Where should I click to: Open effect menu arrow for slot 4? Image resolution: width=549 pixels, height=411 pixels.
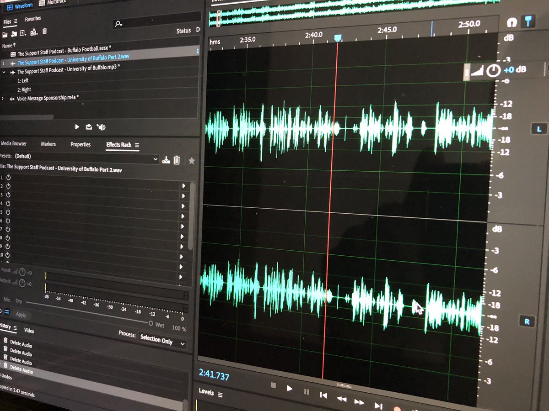[x=183, y=216]
